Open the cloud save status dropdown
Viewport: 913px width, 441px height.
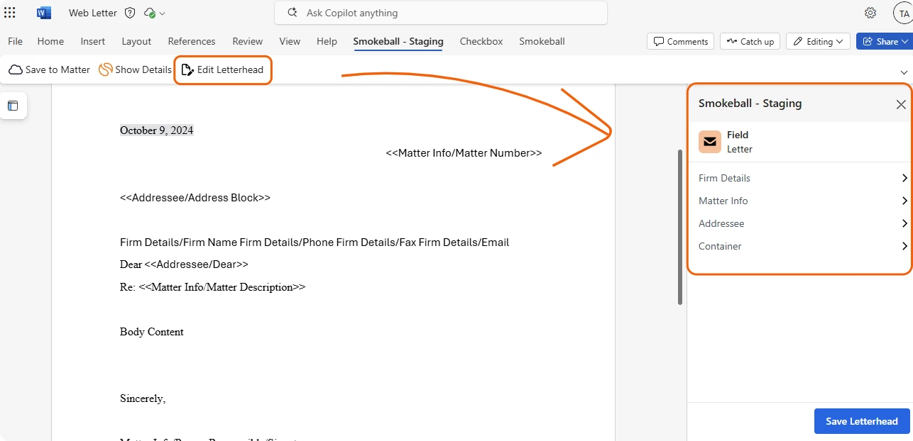(x=154, y=13)
